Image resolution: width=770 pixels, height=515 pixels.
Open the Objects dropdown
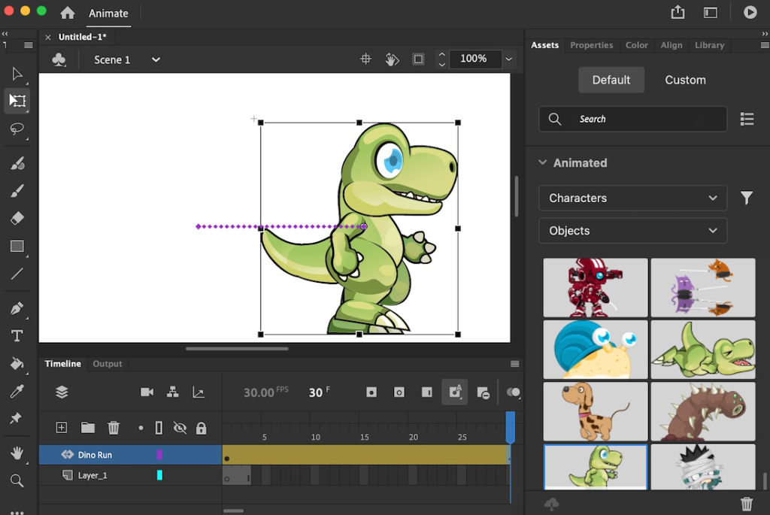pos(632,231)
